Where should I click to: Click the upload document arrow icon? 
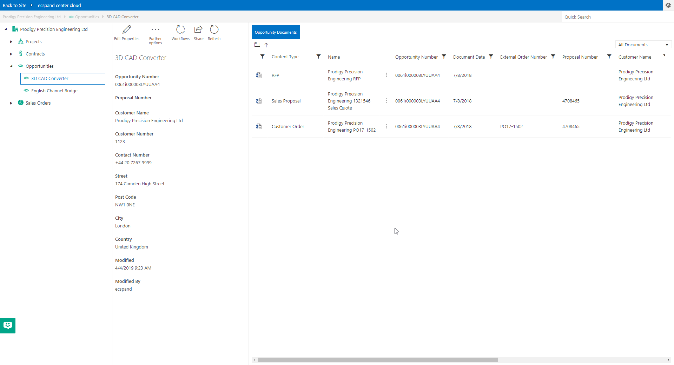tap(266, 45)
